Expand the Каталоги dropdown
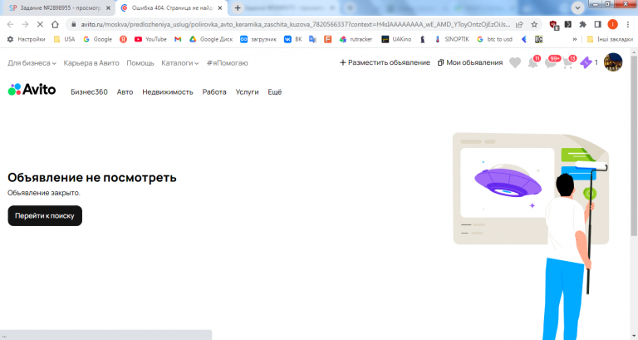This screenshot has height=340, width=638. click(179, 63)
